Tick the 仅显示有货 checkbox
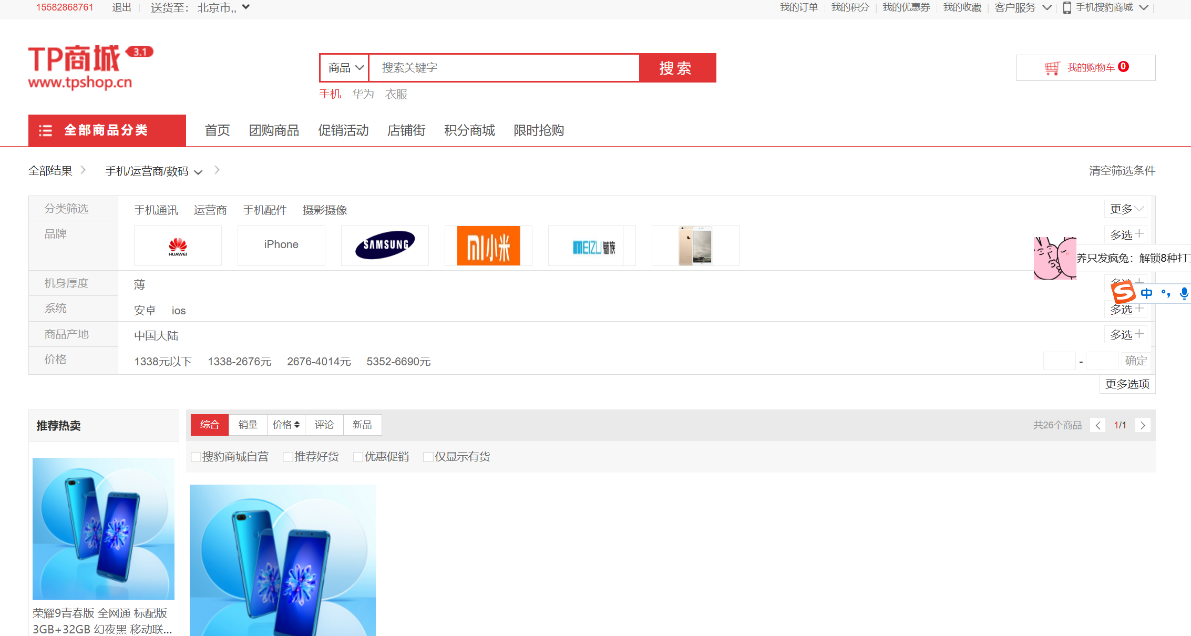This screenshot has height=636, width=1191. click(x=428, y=457)
